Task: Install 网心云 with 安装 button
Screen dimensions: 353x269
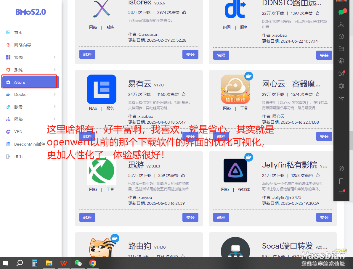Action: pyautogui.click(x=324, y=136)
